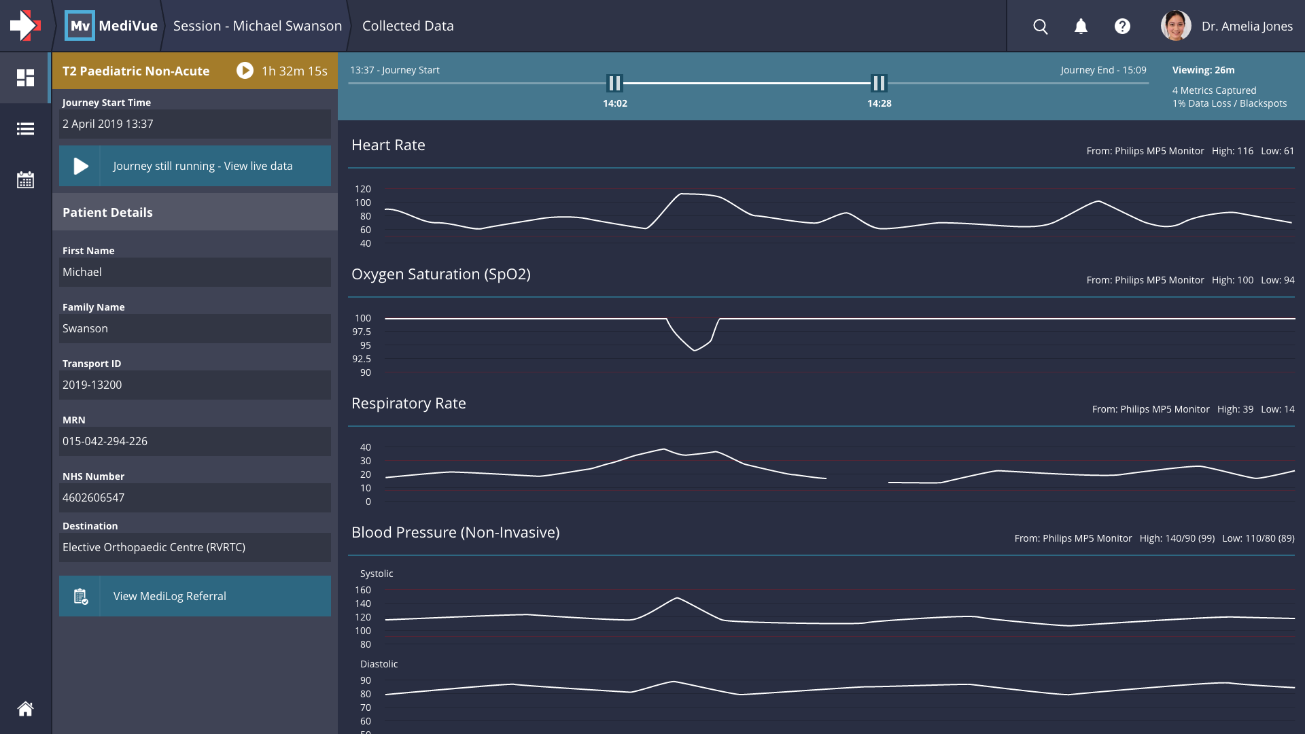Select the 14:02 timeline pause marker
Image resolution: width=1305 pixels, height=734 pixels.
tap(614, 84)
